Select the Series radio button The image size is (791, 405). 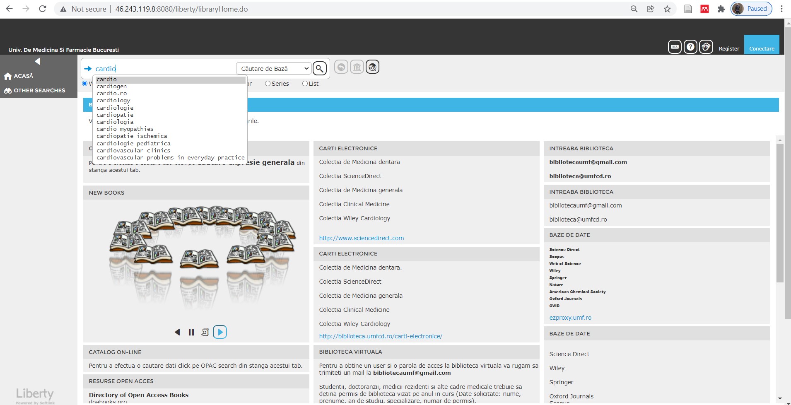coord(268,84)
